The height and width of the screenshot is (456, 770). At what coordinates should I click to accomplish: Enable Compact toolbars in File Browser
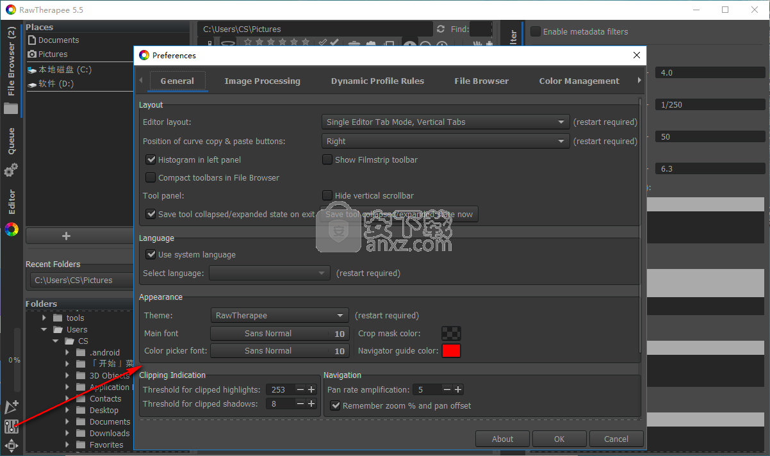151,177
